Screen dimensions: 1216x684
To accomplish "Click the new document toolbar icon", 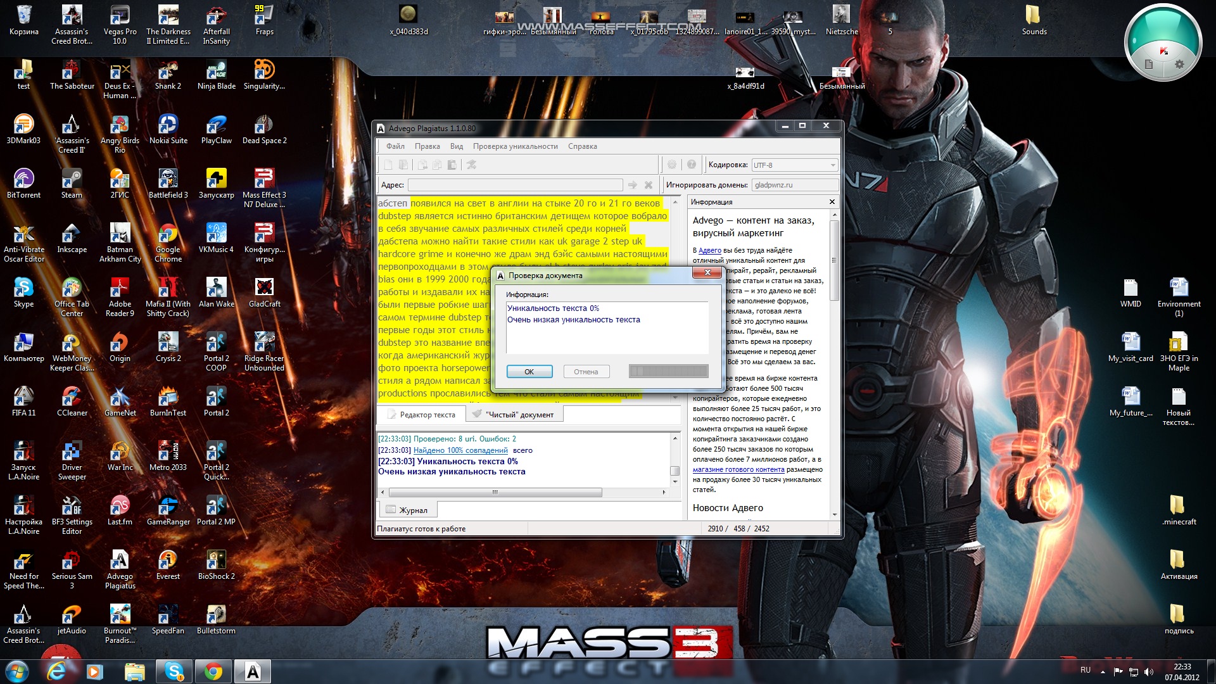I will [388, 165].
